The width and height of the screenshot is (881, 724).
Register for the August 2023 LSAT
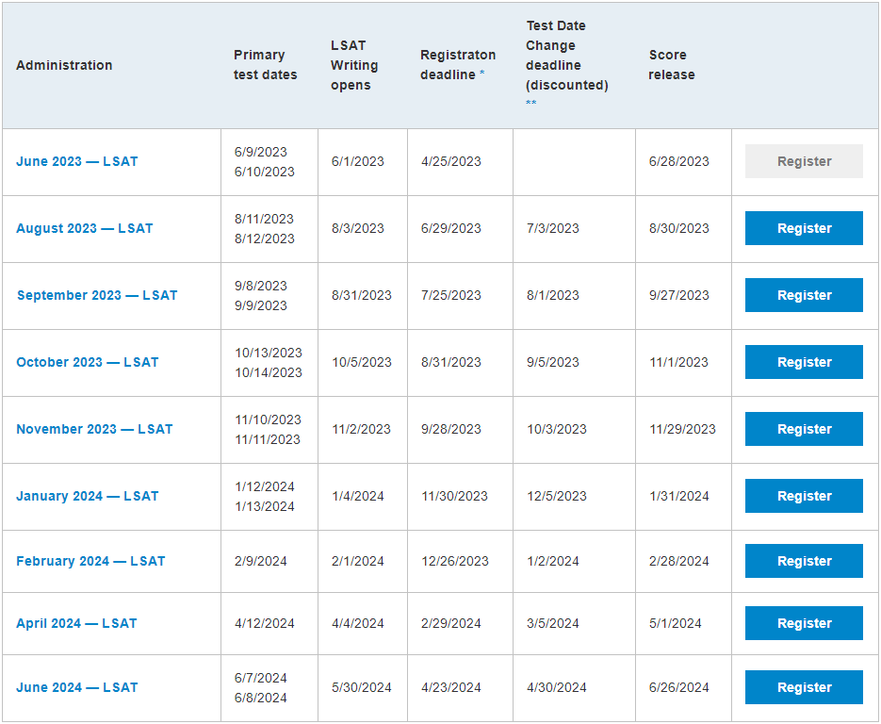804,228
